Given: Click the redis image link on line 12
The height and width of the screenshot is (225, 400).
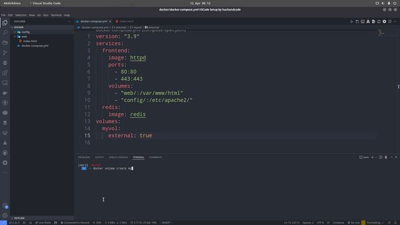Looking at the screenshot, I should coord(138,114).
